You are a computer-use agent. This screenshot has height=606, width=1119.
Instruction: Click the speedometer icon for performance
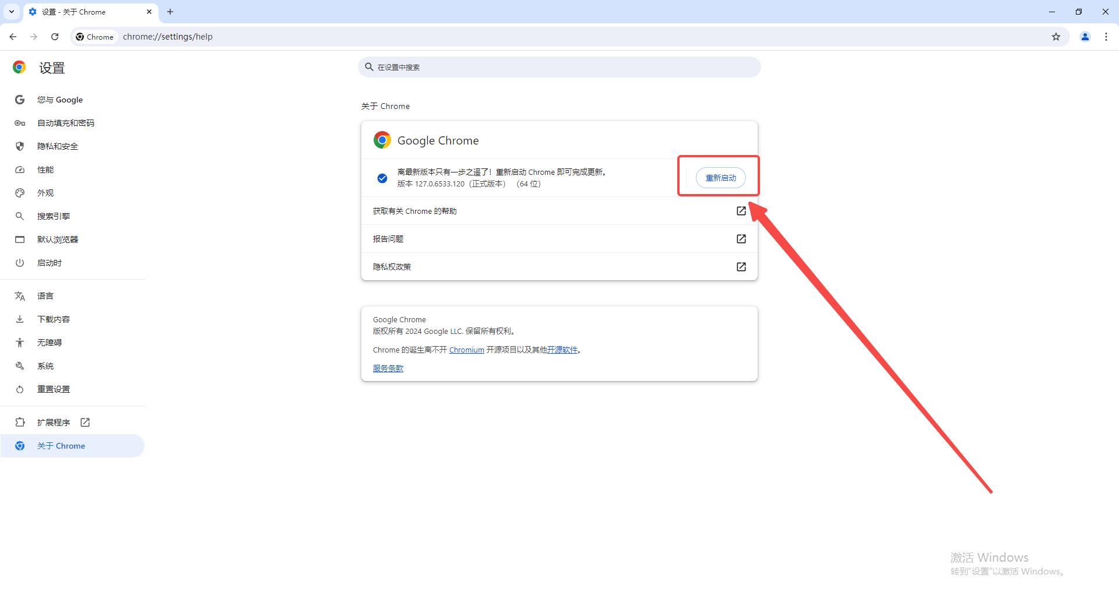tap(20, 170)
